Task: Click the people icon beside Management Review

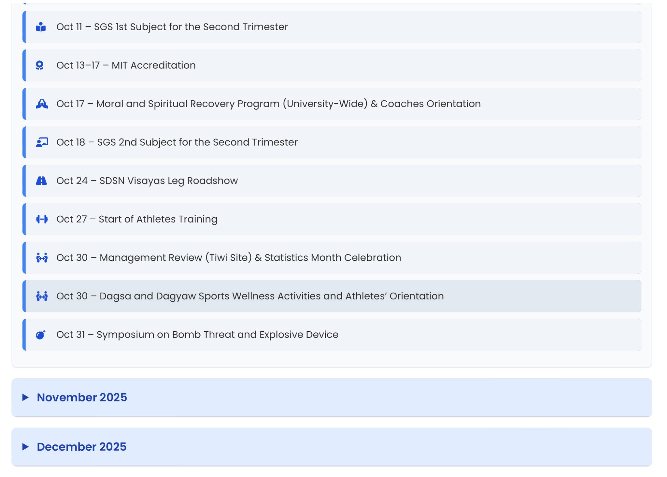Action: (42, 258)
